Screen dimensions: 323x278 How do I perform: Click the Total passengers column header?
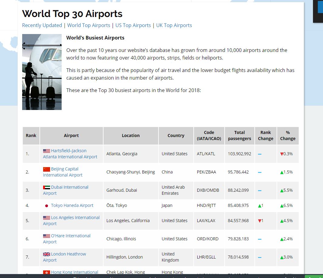click(x=240, y=136)
